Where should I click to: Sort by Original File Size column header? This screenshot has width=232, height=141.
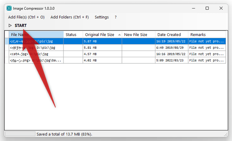(x=102, y=35)
